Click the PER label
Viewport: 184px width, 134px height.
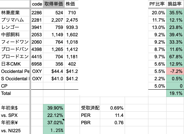click(x=90, y=115)
